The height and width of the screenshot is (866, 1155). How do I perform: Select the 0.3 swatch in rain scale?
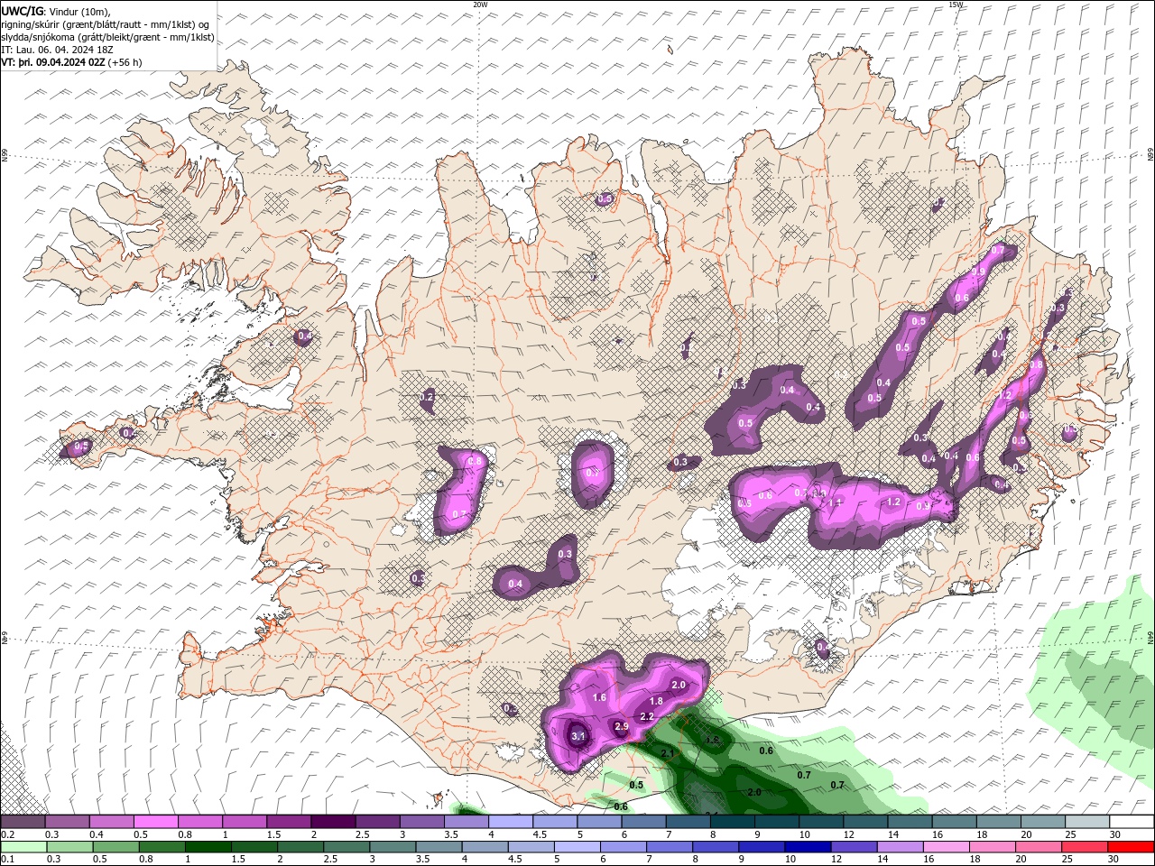[x=69, y=847]
